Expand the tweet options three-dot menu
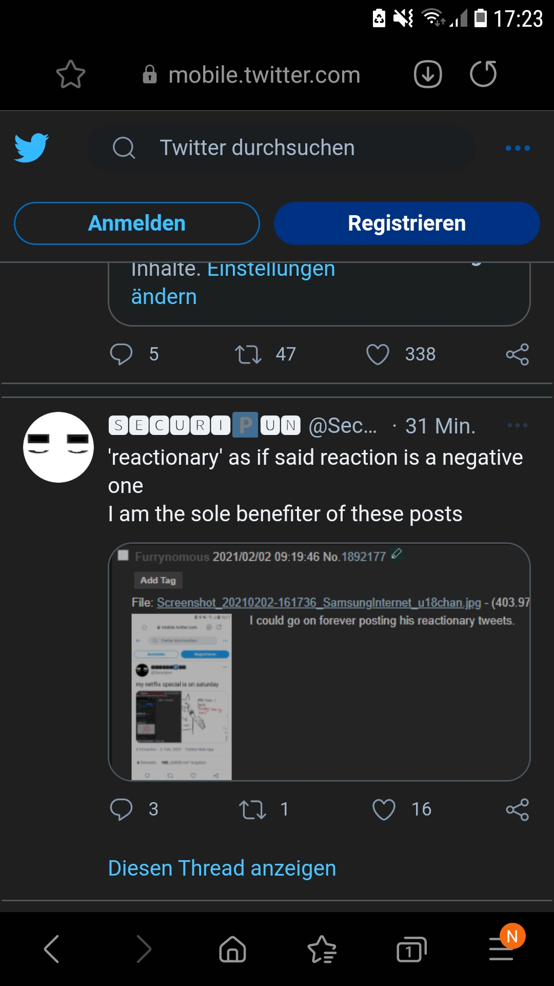Viewport: 554px width, 986px height. [517, 425]
